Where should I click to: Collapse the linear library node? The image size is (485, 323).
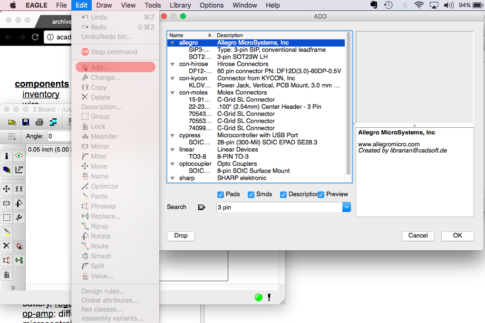172,150
